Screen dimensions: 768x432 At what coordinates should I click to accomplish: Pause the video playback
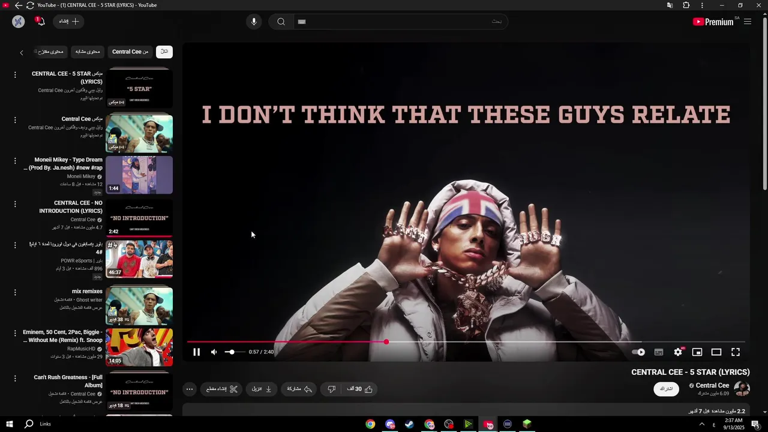coord(196,352)
